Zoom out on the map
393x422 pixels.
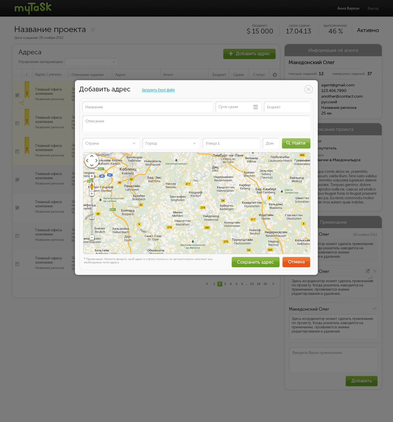click(92, 237)
